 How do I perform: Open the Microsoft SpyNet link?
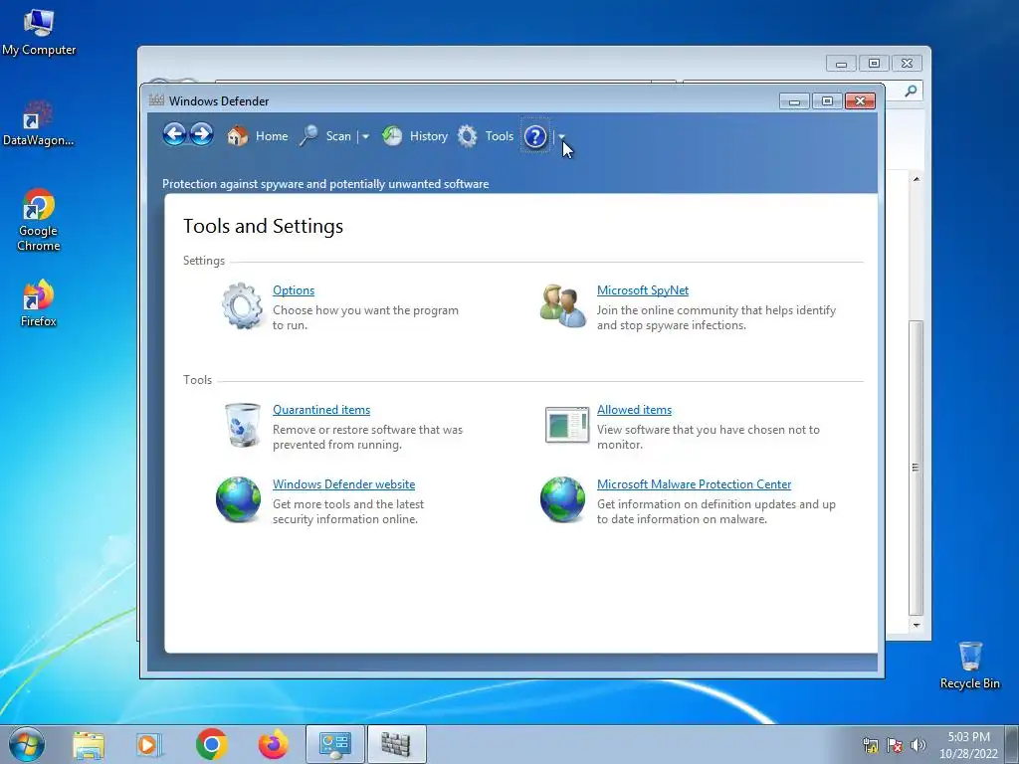[x=643, y=290]
